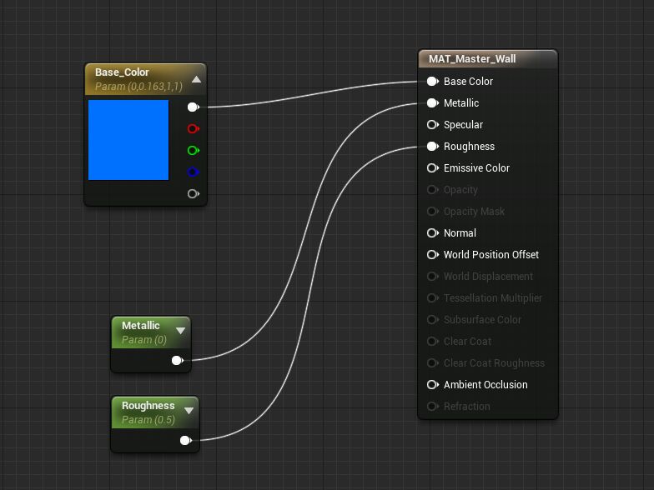Click the Roughness param node output pin
Viewport: 654px width, 490px height.
coord(185,440)
